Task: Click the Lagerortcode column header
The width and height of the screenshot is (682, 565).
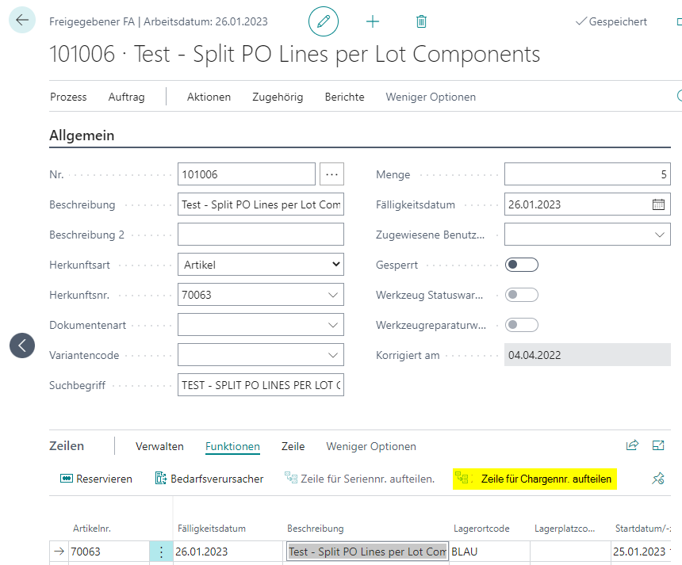Action: [481, 529]
